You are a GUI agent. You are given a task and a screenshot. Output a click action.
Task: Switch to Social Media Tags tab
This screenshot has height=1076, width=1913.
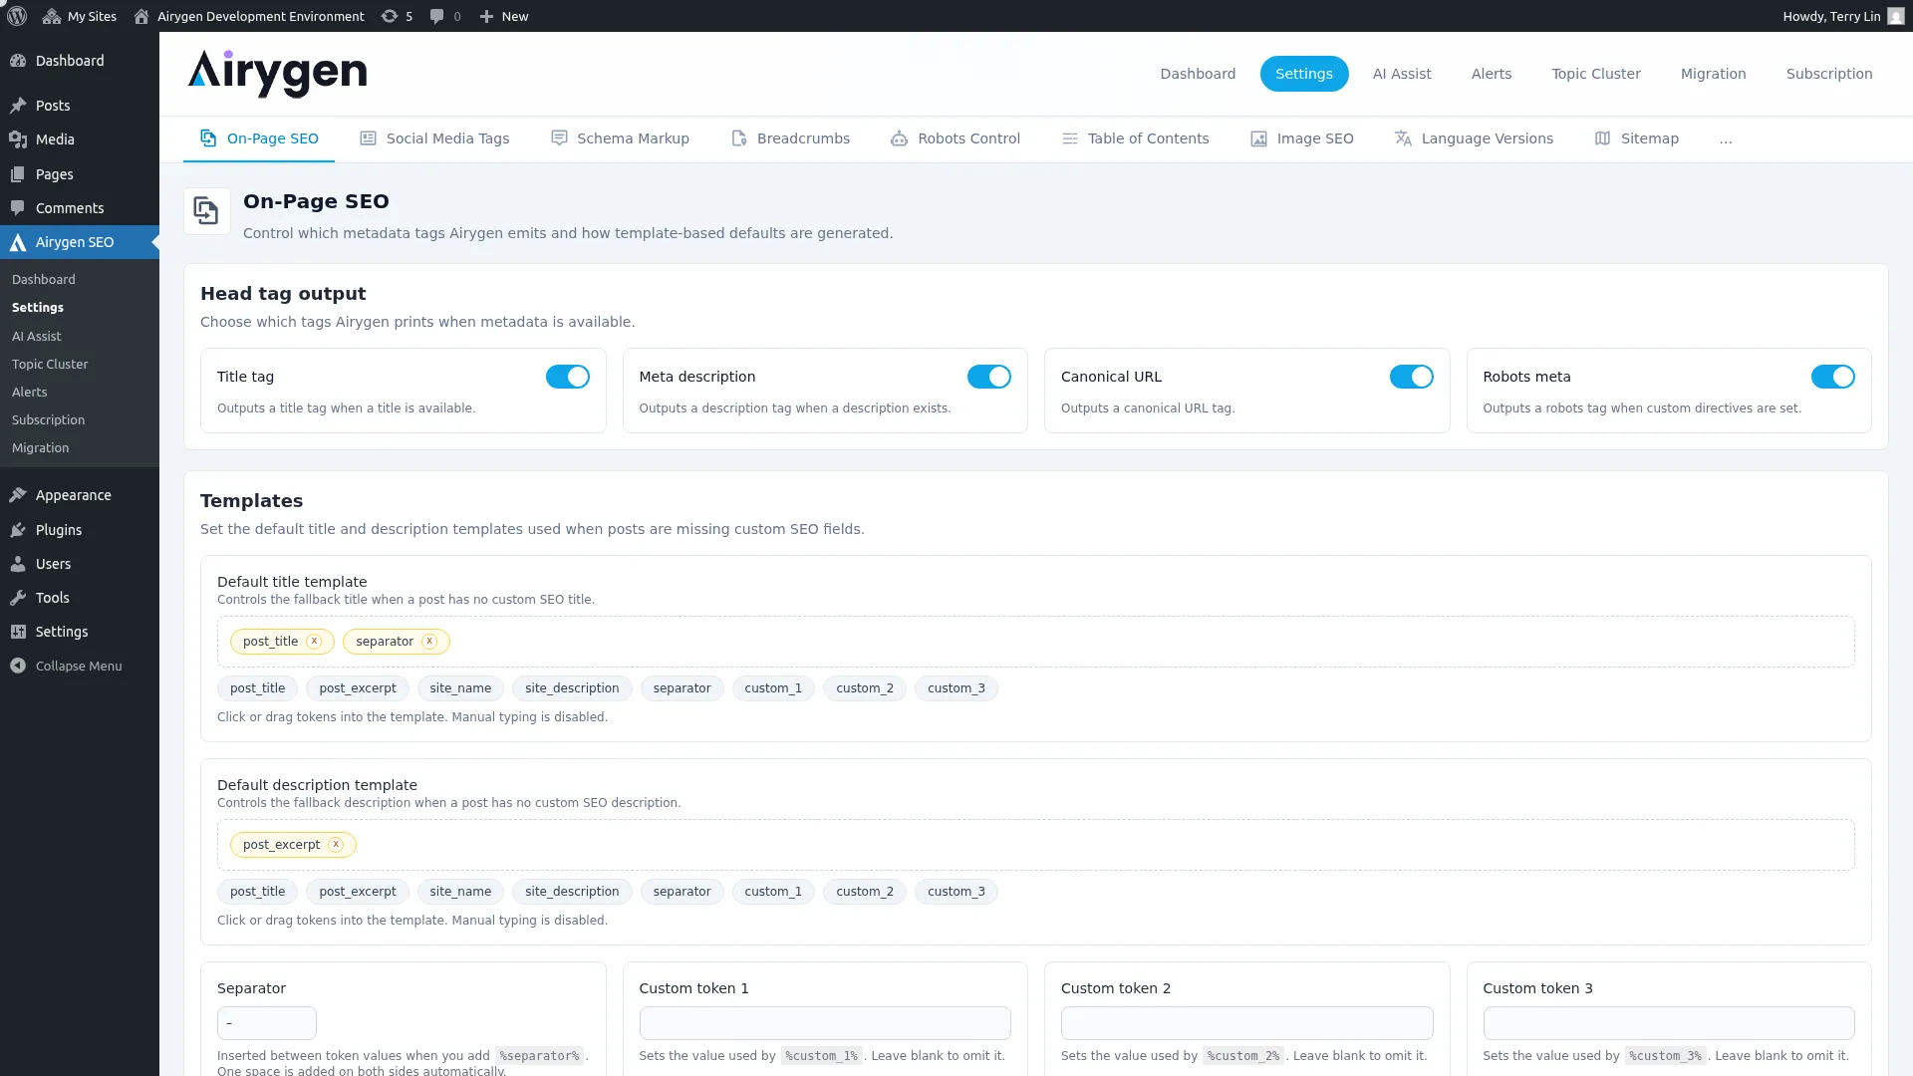[434, 138]
